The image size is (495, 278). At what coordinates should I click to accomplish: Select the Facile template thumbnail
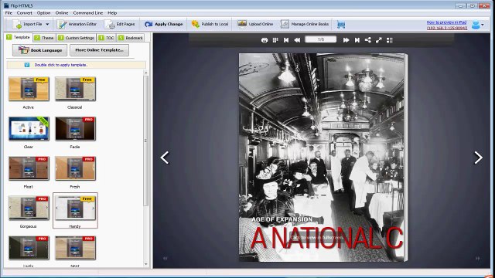pyautogui.click(x=75, y=129)
